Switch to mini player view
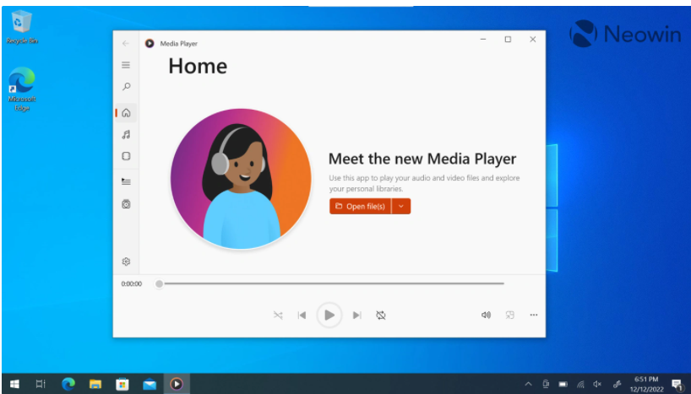The height and width of the screenshot is (394, 691). pos(510,315)
